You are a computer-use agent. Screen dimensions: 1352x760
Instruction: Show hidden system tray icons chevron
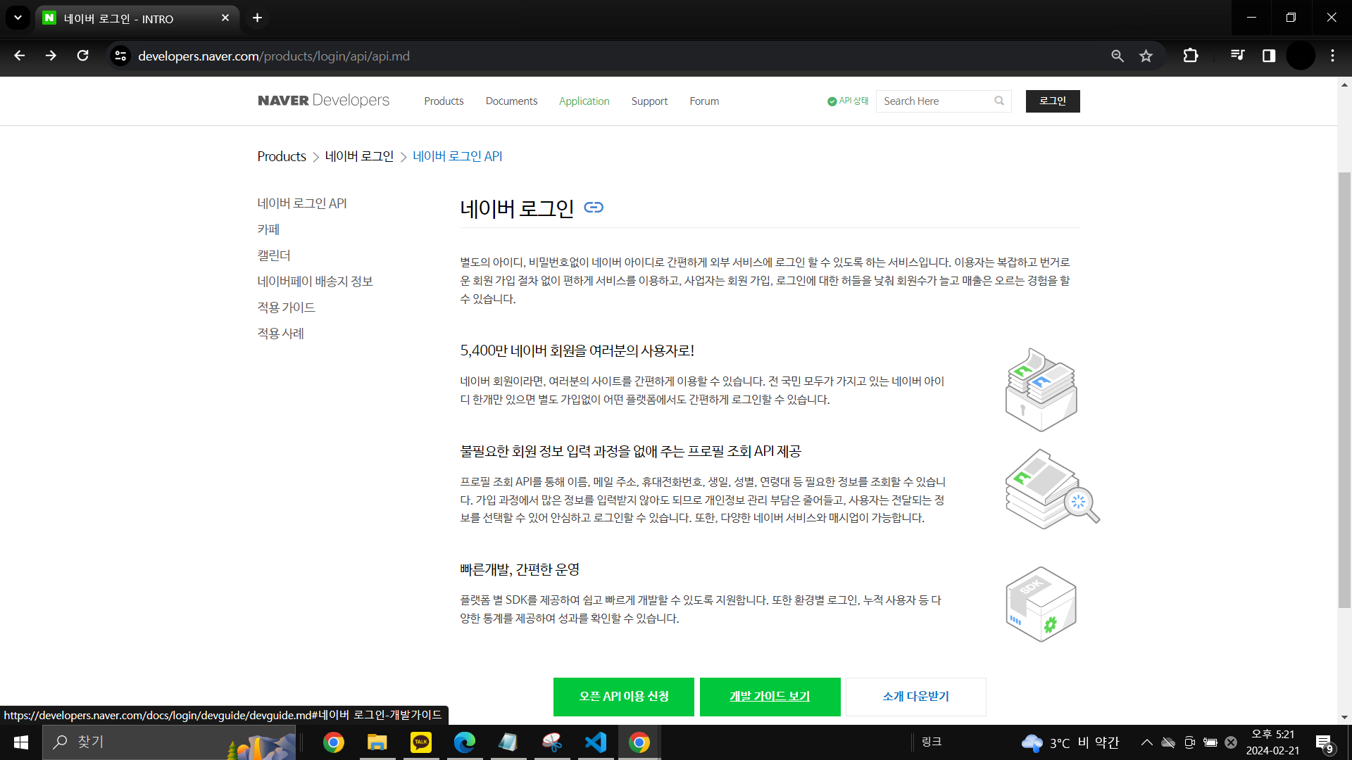(1146, 742)
